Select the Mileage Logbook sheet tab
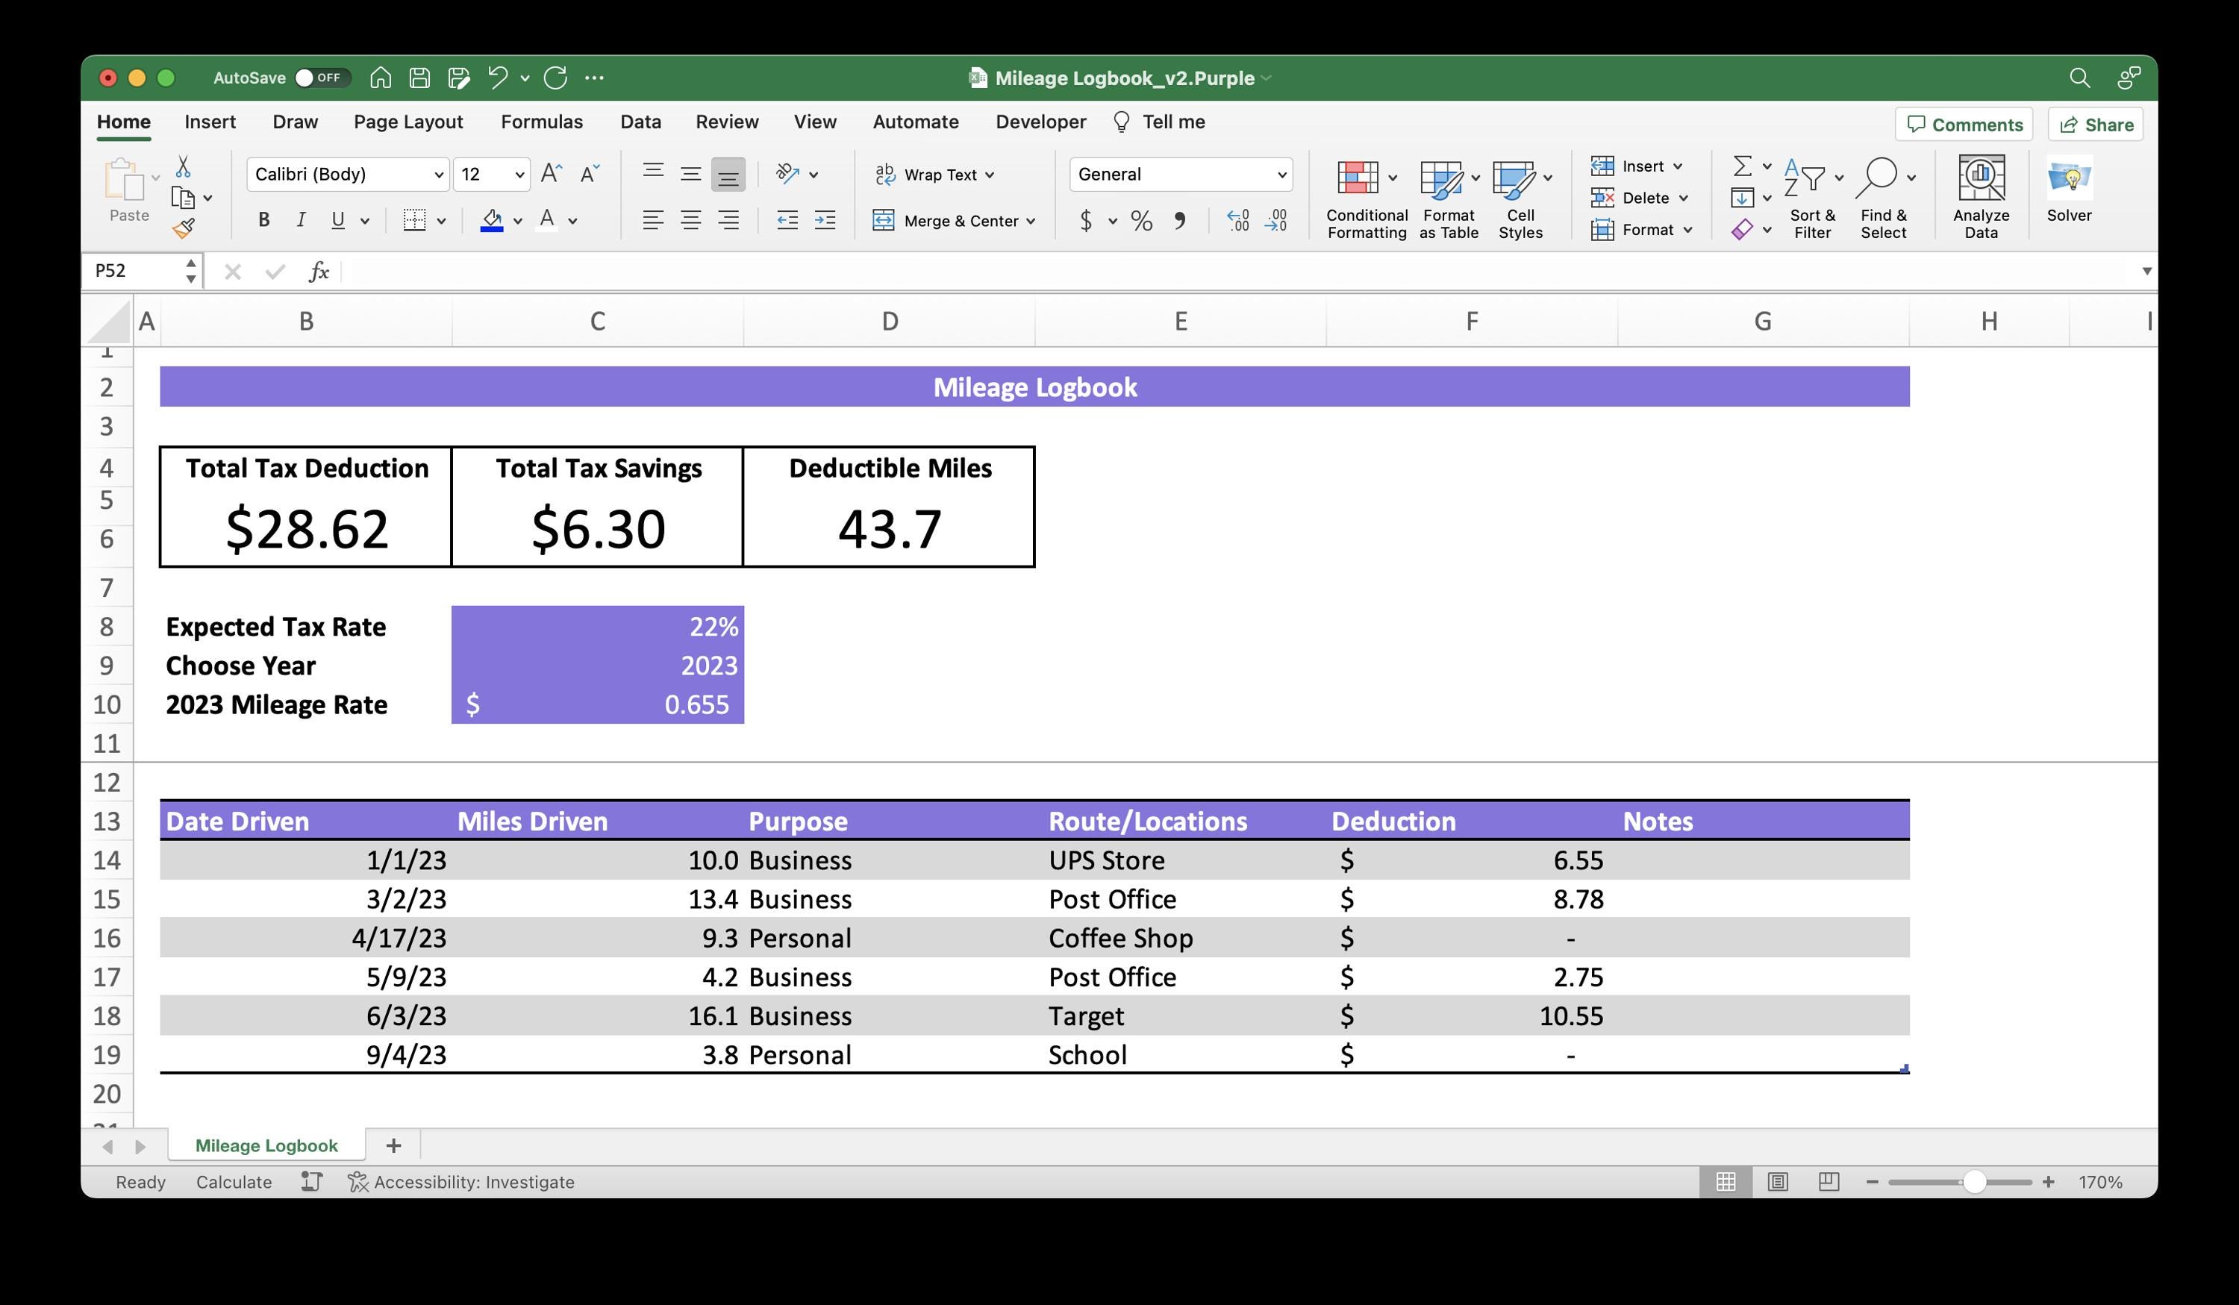 coord(266,1145)
